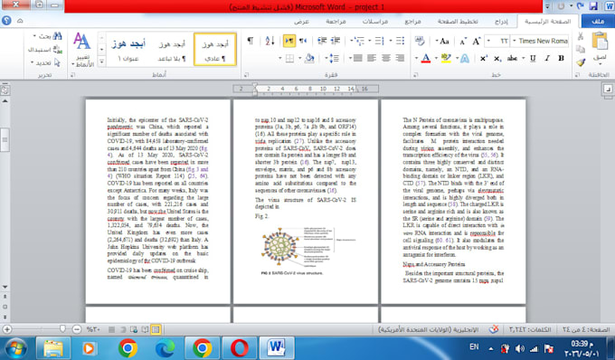The height and width of the screenshot is (360, 615).
Task: Open the بحث (Find) tool
Action: [x=48, y=36]
